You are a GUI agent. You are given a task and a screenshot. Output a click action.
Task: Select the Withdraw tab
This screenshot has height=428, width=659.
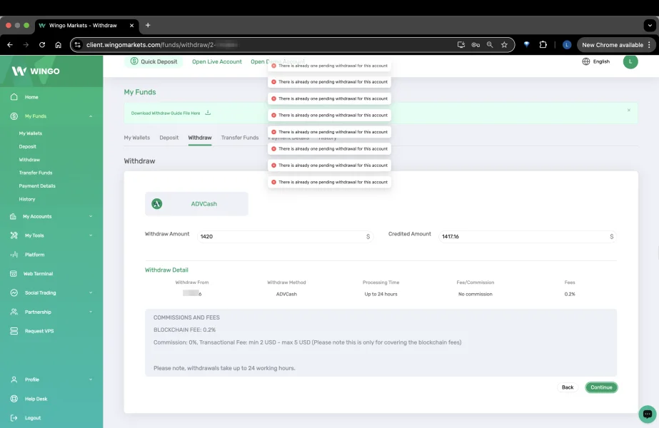point(200,138)
